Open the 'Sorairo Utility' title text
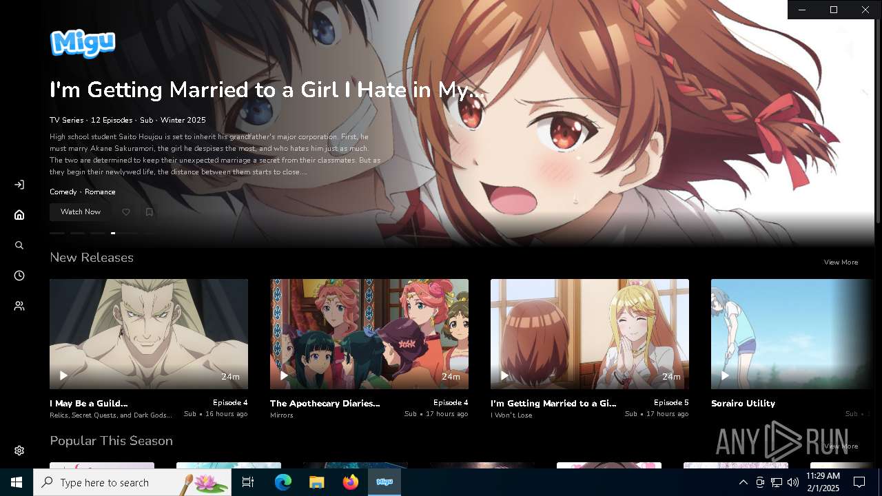Image resolution: width=882 pixels, height=496 pixels. point(743,404)
